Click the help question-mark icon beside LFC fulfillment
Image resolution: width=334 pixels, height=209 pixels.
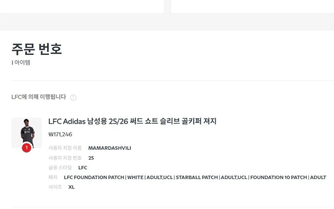(x=73, y=97)
